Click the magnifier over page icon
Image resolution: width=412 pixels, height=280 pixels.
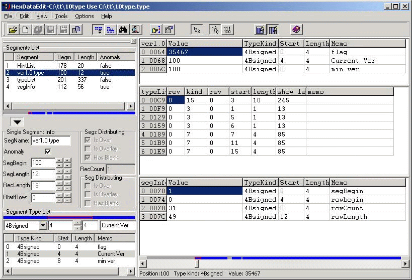(x=136, y=30)
